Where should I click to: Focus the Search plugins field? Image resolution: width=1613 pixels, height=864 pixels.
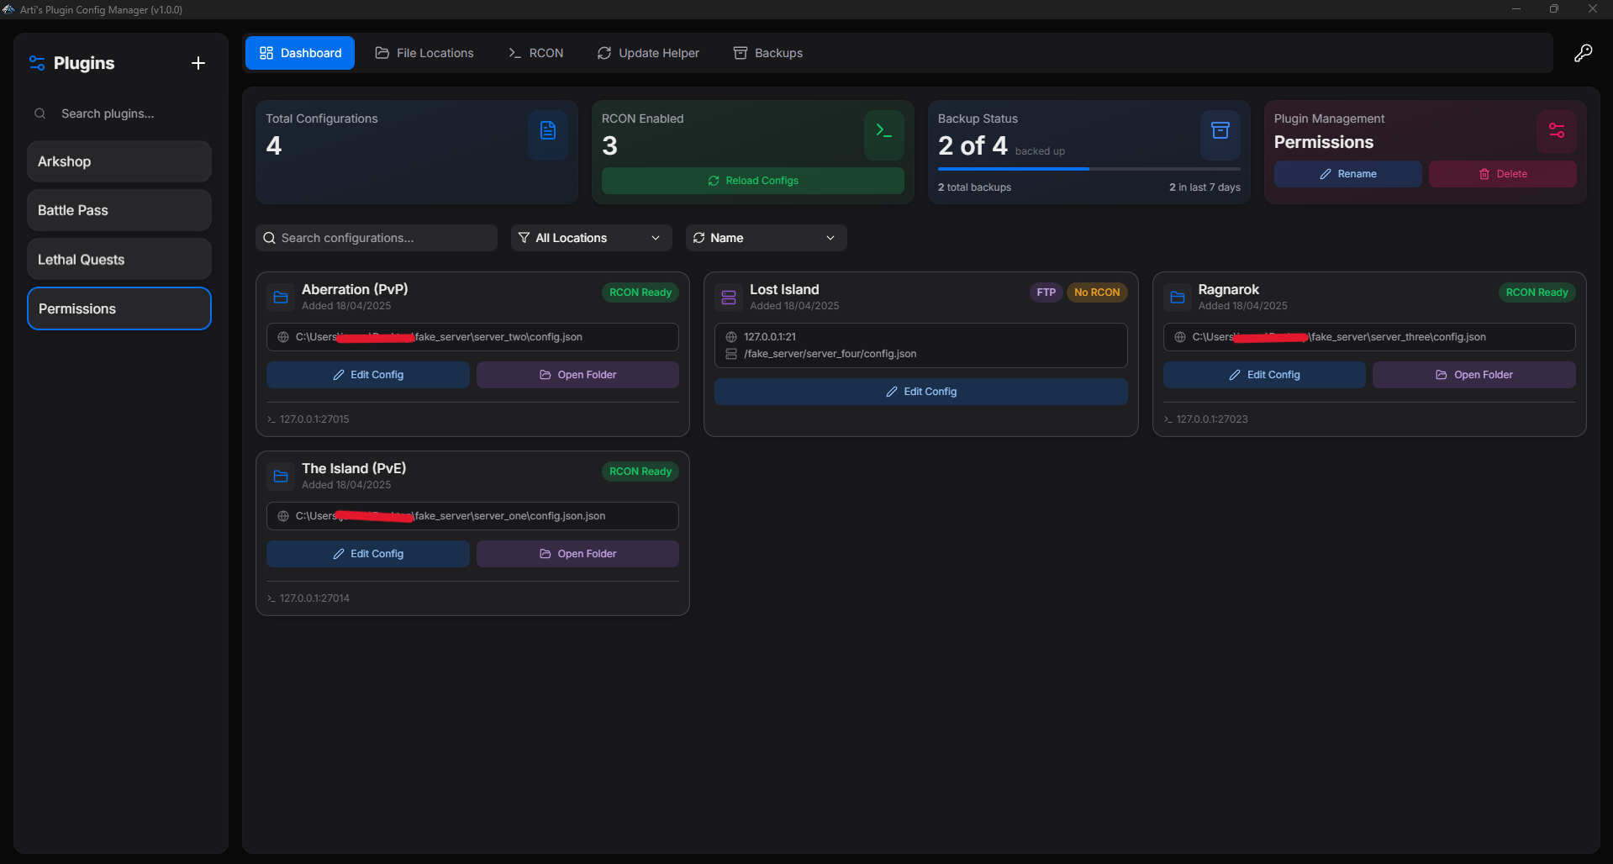[119, 113]
